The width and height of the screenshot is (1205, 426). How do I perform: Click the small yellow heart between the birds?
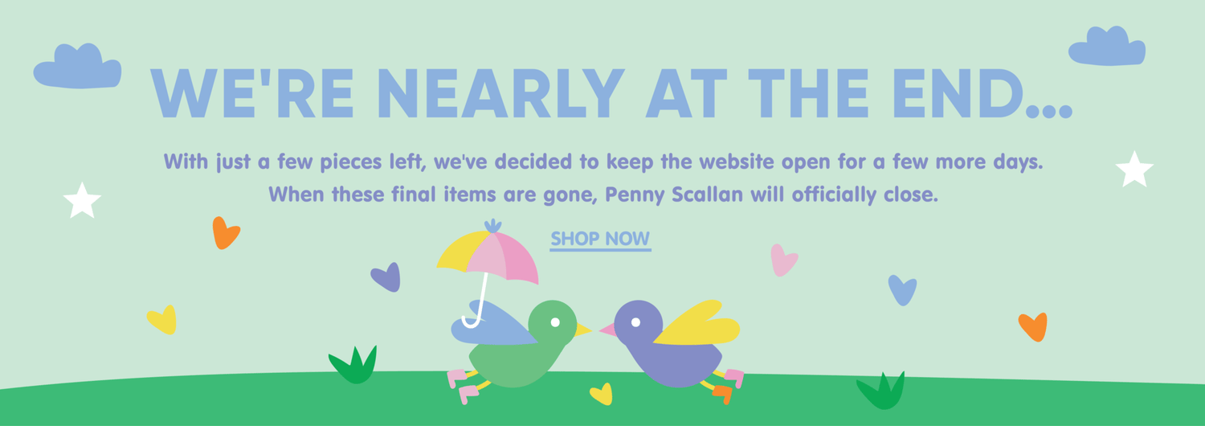pyautogui.click(x=601, y=394)
